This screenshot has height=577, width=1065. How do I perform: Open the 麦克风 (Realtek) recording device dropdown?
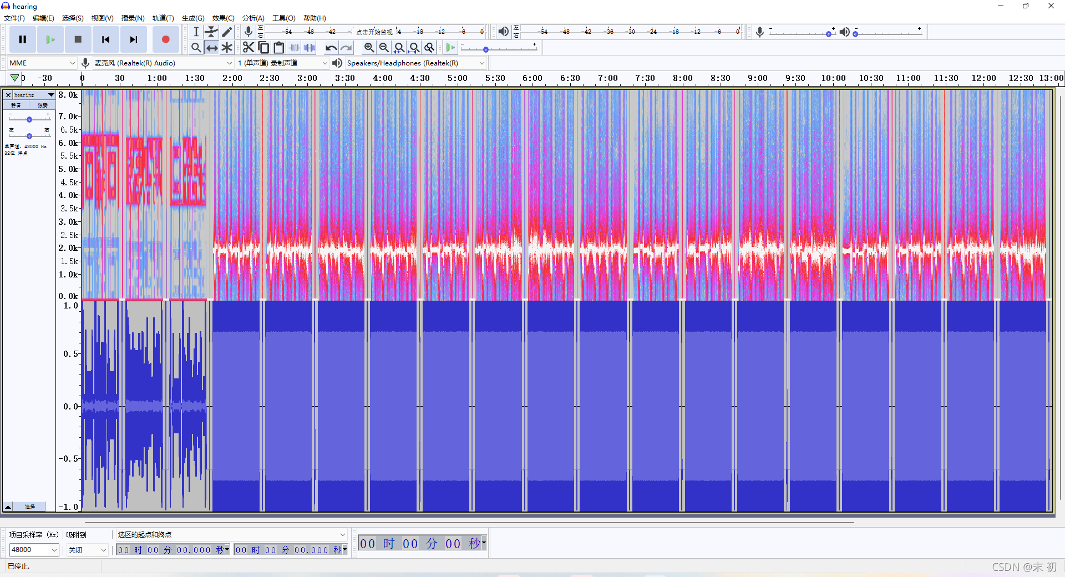point(163,63)
